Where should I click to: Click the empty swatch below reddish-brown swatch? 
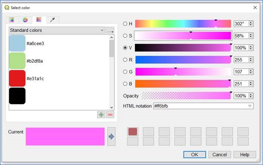coord(133,141)
